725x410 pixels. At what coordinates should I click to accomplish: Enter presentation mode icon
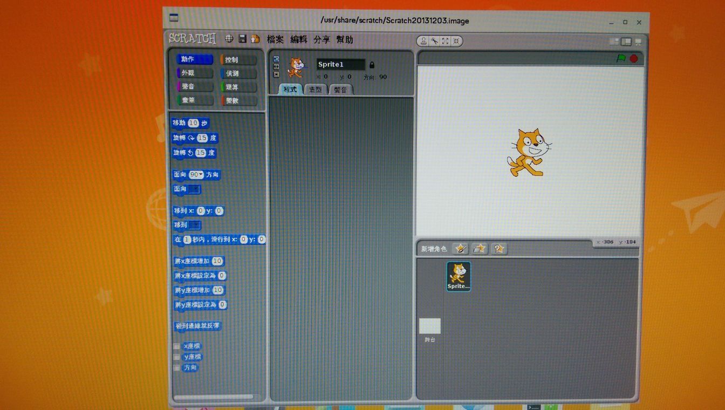click(x=639, y=42)
